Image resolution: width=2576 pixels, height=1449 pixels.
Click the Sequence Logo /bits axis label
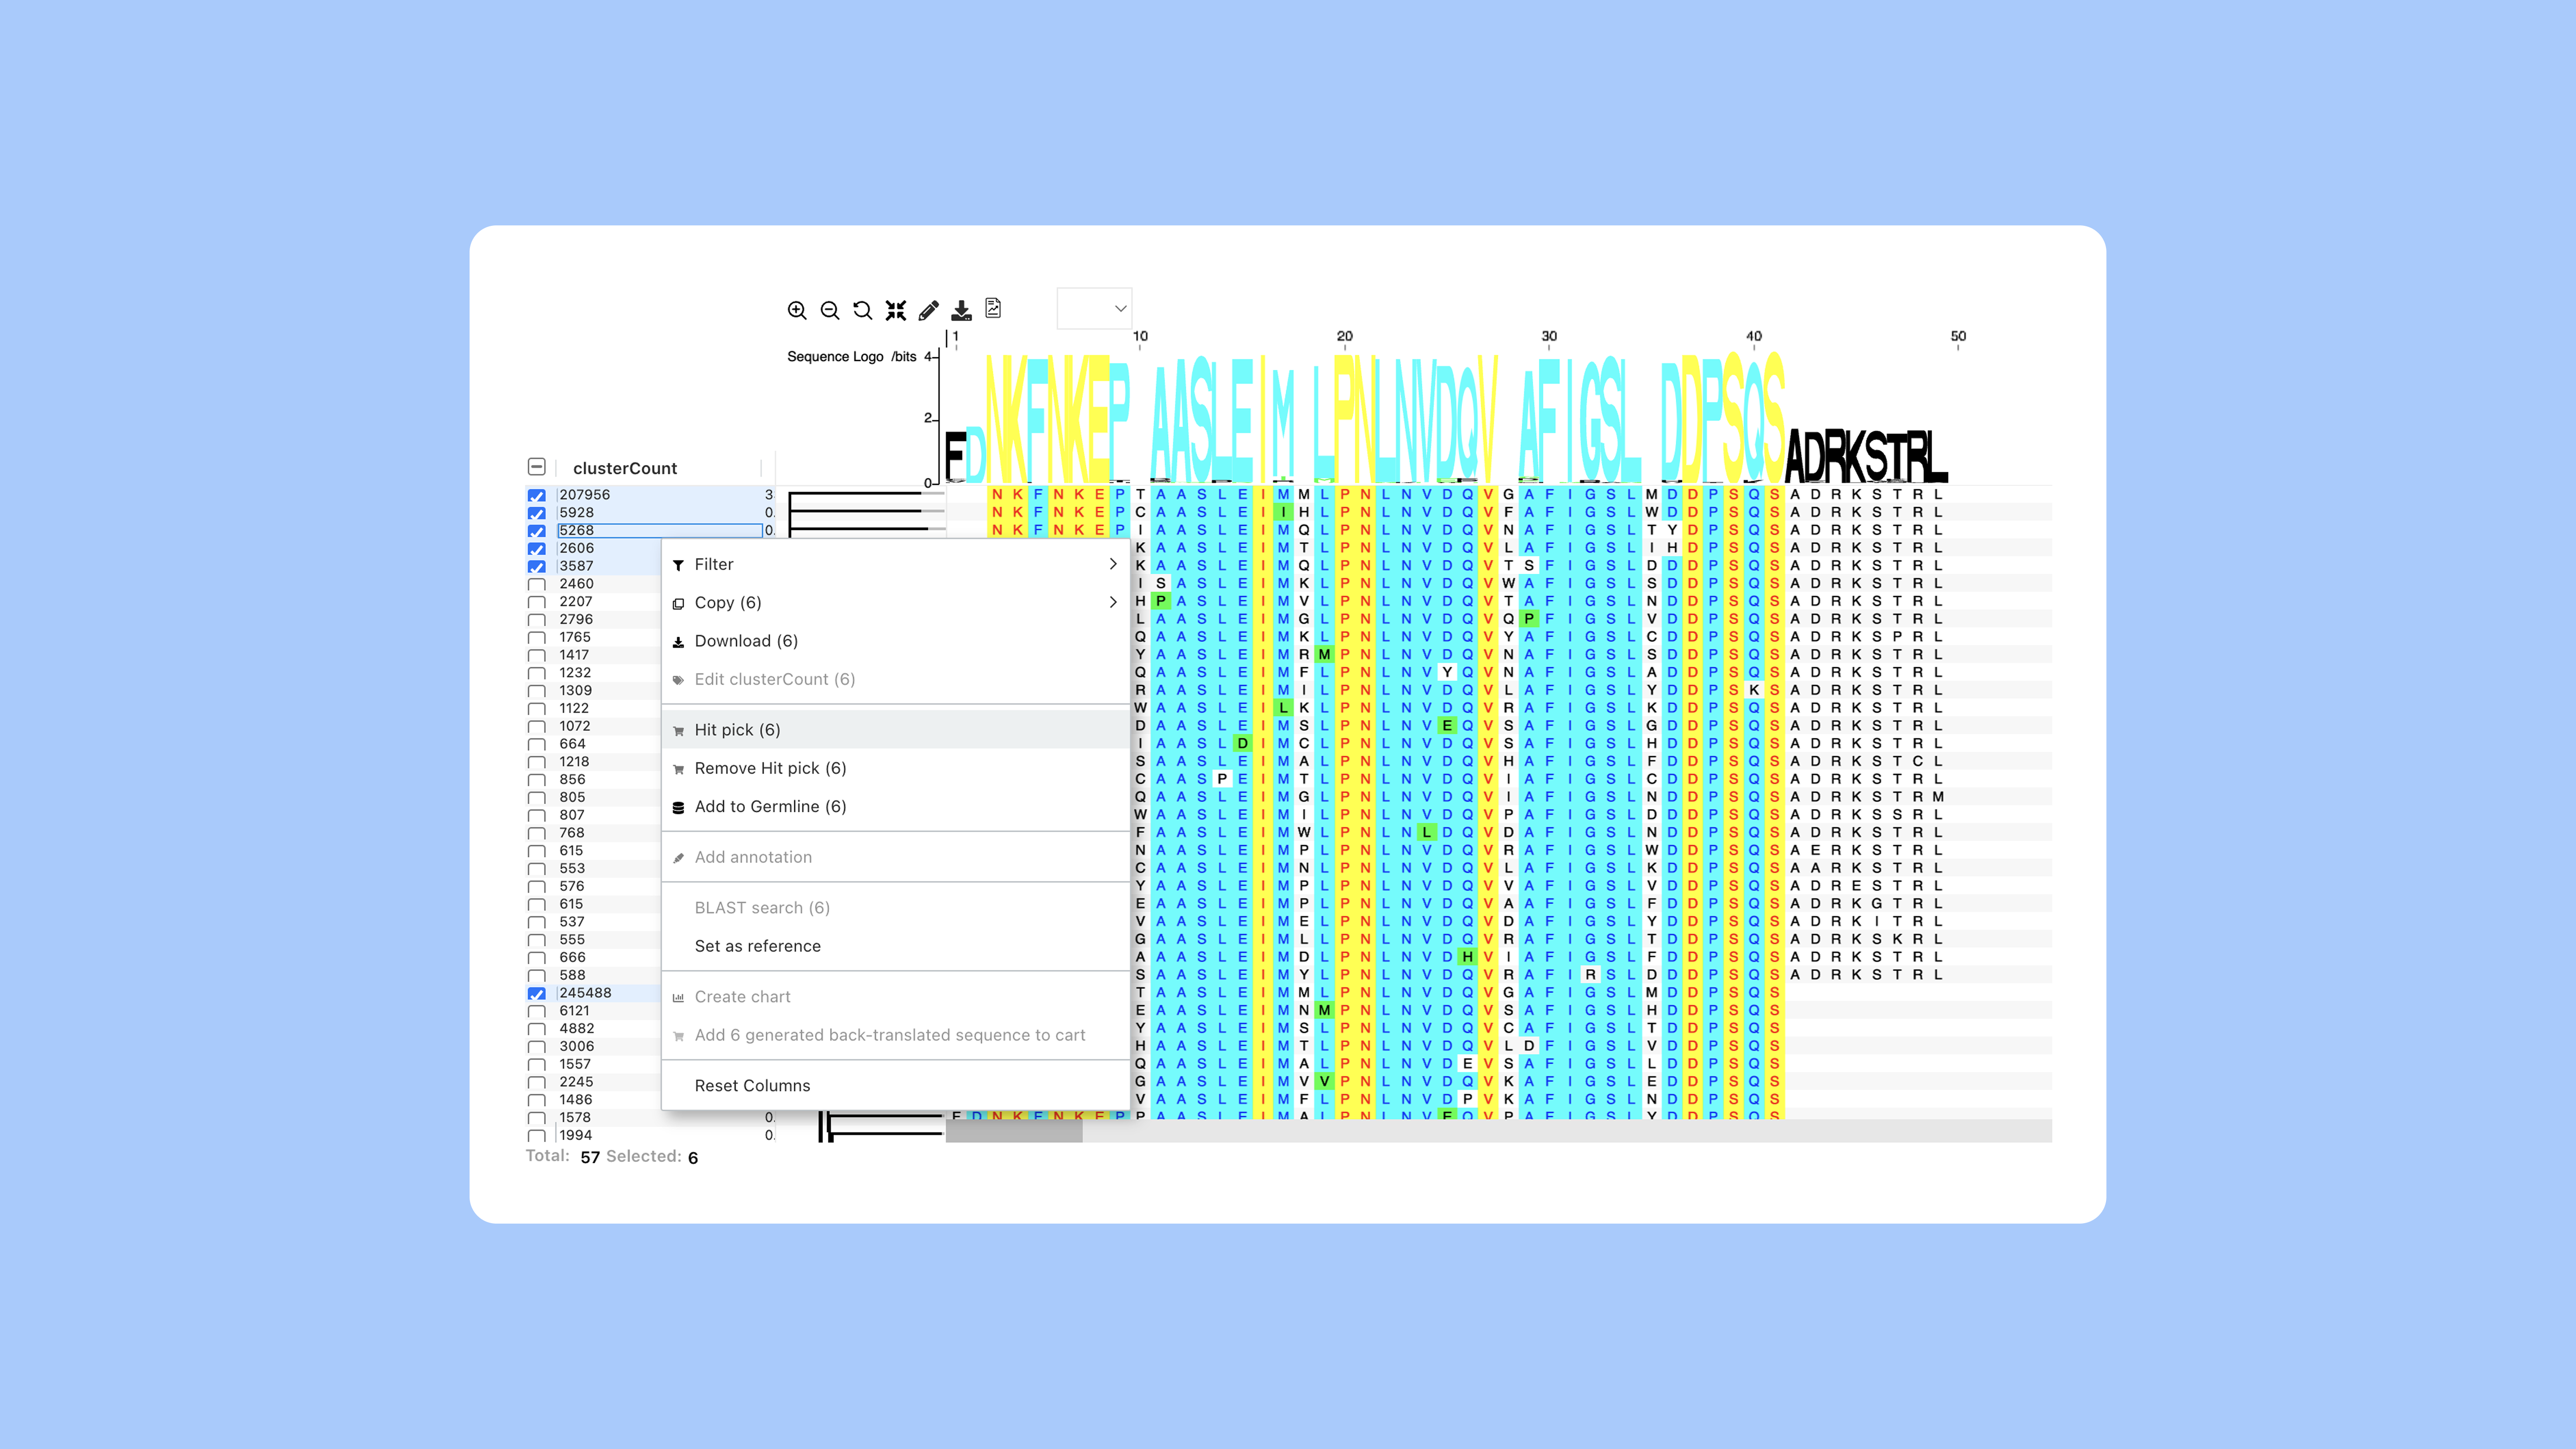click(x=852, y=356)
